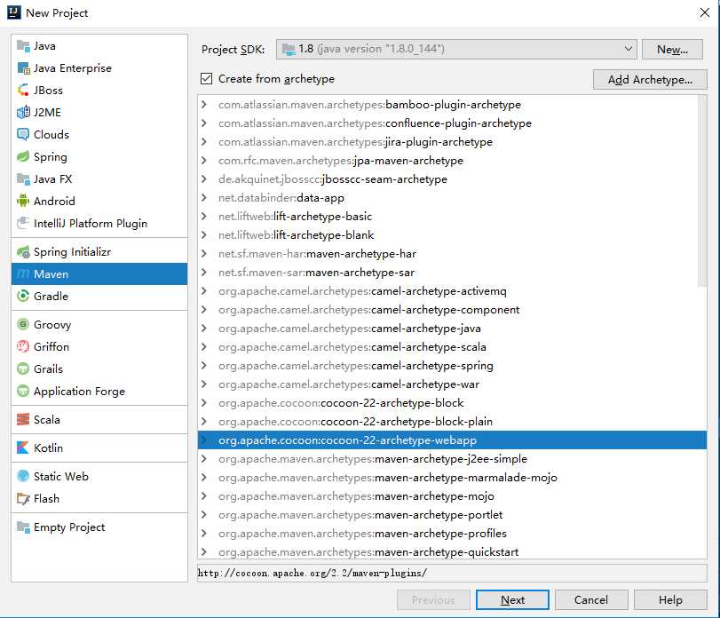Expand maven-archetype-quickstart node
Screen dimensions: 720x618
pos(204,551)
